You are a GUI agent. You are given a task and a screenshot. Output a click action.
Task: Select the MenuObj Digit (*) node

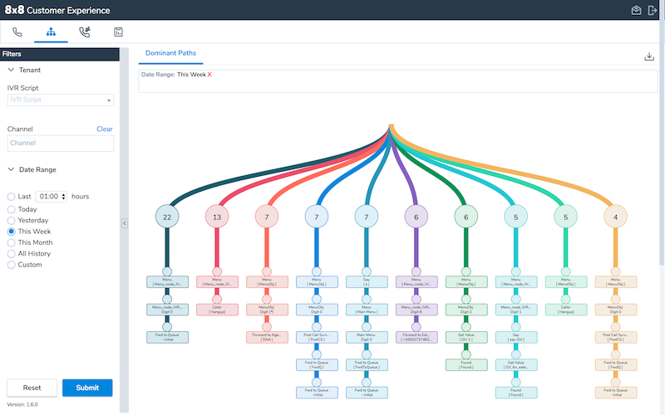point(267,310)
